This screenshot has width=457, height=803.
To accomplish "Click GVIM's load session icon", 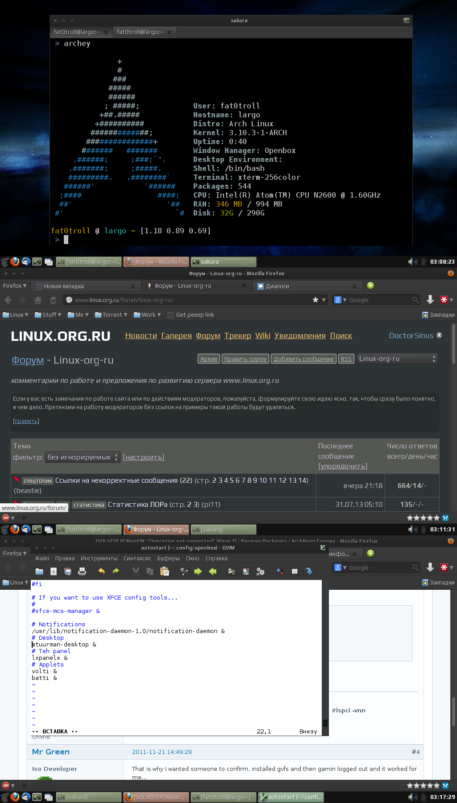I will click(232, 571).
